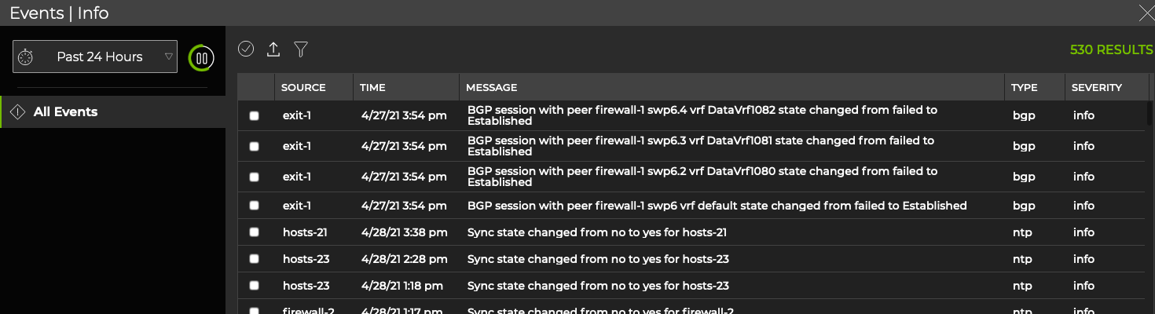Image resolution: width=1155 pixels, height=314 pixels.
Task: Check the vrf default BGP event checkbox
Action: click(254, 206)
